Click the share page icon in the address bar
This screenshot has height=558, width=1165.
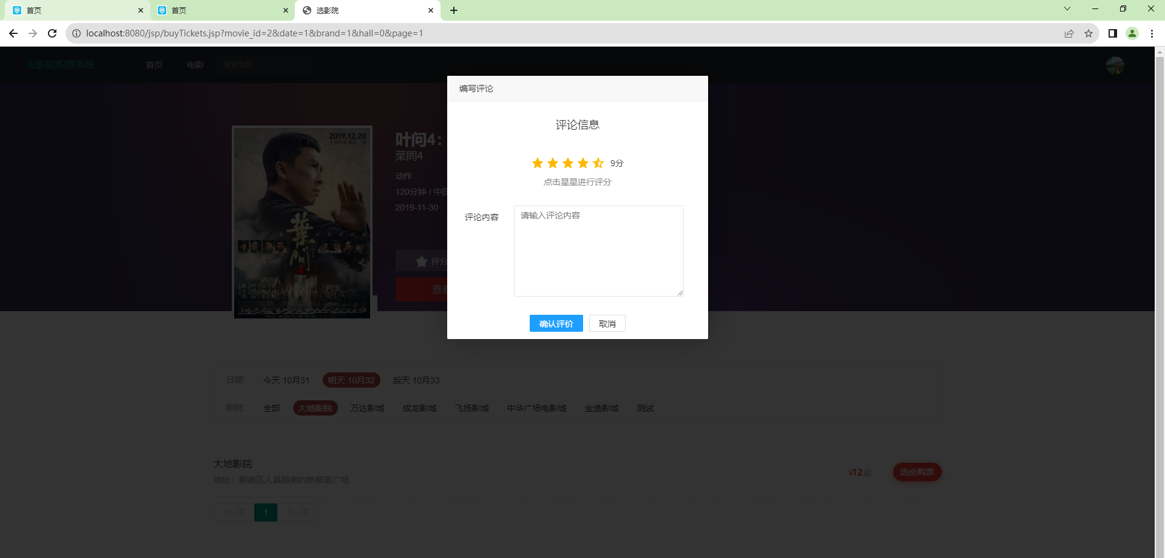click(1069, 33)
